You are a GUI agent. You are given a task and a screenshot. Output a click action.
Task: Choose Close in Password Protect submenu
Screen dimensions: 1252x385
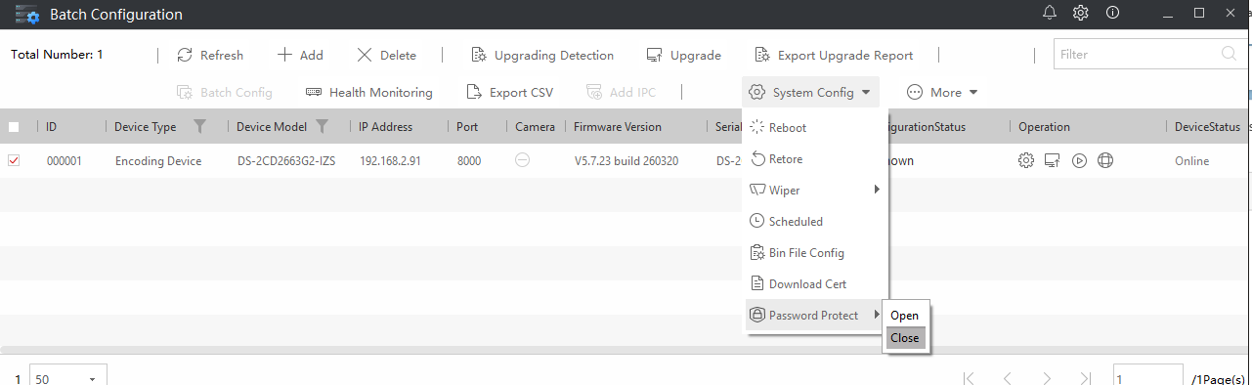[905, 338]
